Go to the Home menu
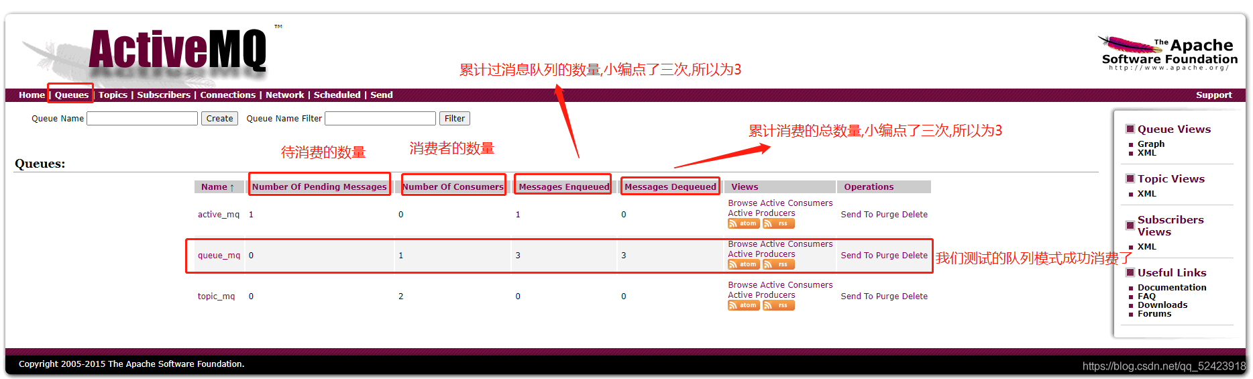1253x379 pixels. pyautogui.click(x=32, y=95)
